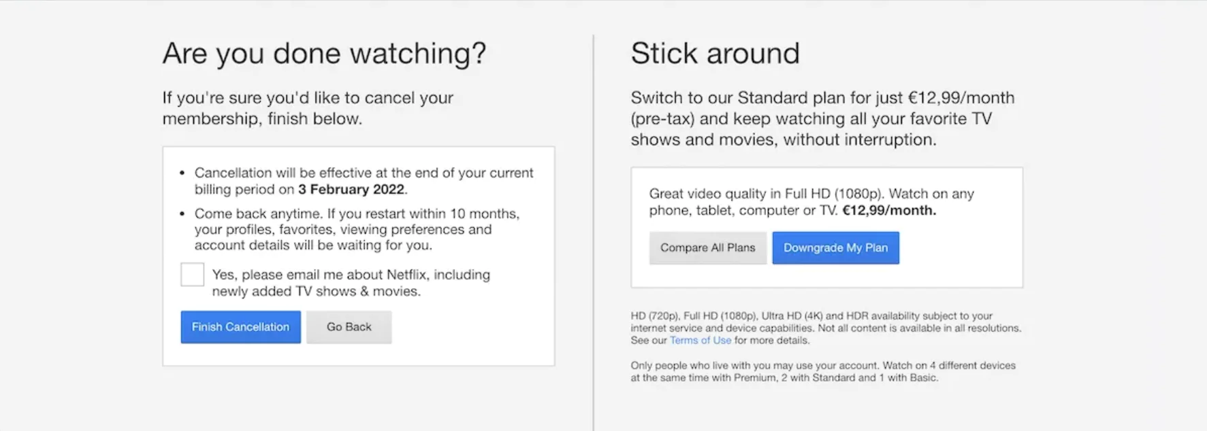Click the blue Downgrade My Plan action
The width and height of the screenshot is (1207, 431).
pos(835,247)
